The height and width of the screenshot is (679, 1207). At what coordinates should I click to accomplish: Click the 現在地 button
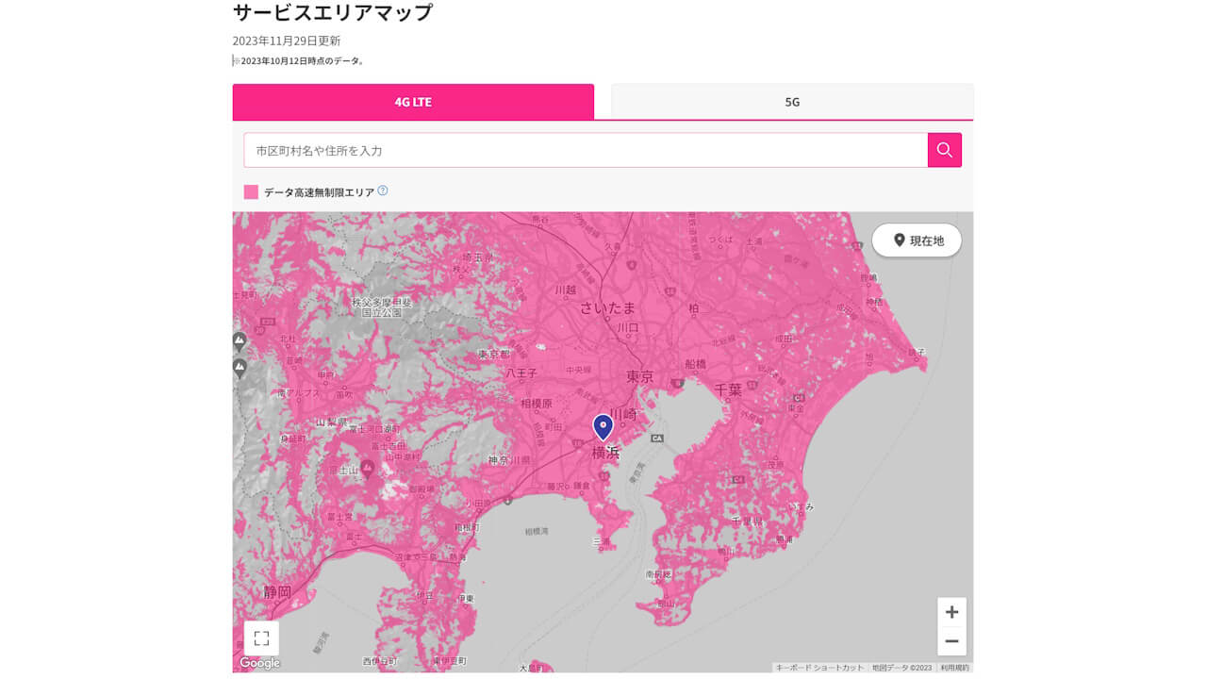[915, 240]
